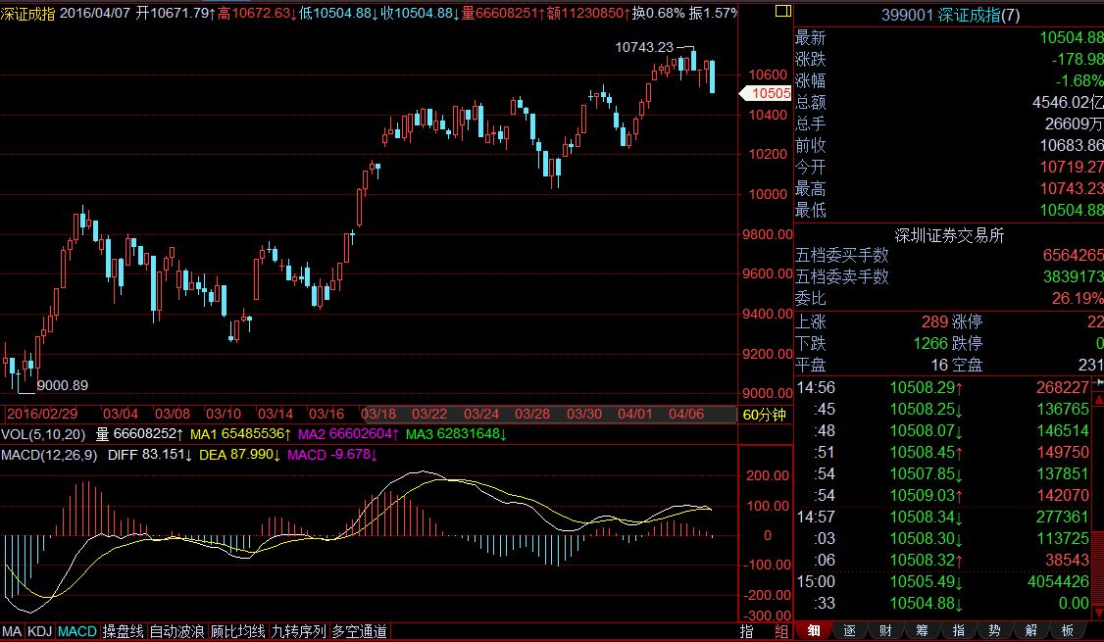
Task: Click the 指 button below the chart
Action: pyautogui.click(x=746, y=631)
